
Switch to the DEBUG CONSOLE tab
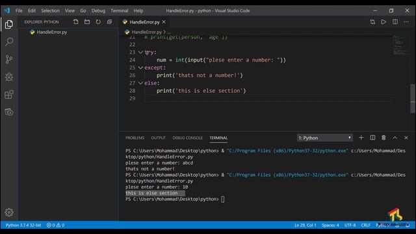tap(187, 138)
